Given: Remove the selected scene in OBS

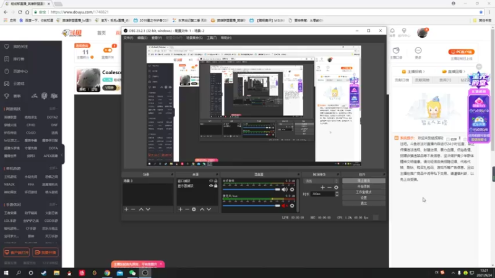Looking at the screenshot, I should 133,209.
